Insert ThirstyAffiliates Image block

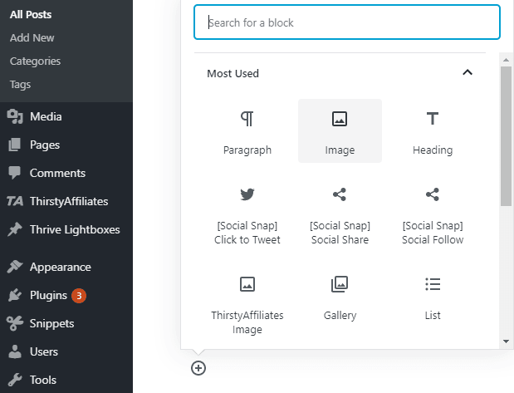pyautogui.click(x=247, y=303)
